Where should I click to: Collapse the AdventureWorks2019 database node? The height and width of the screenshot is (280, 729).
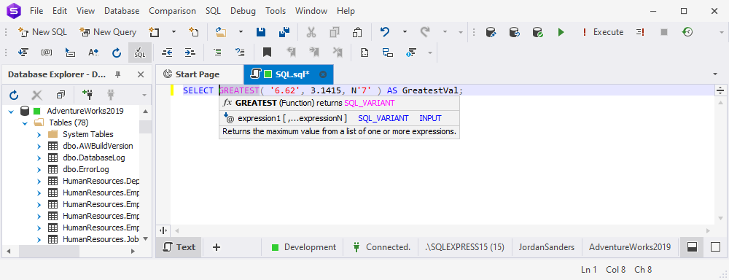coord(11,111)
